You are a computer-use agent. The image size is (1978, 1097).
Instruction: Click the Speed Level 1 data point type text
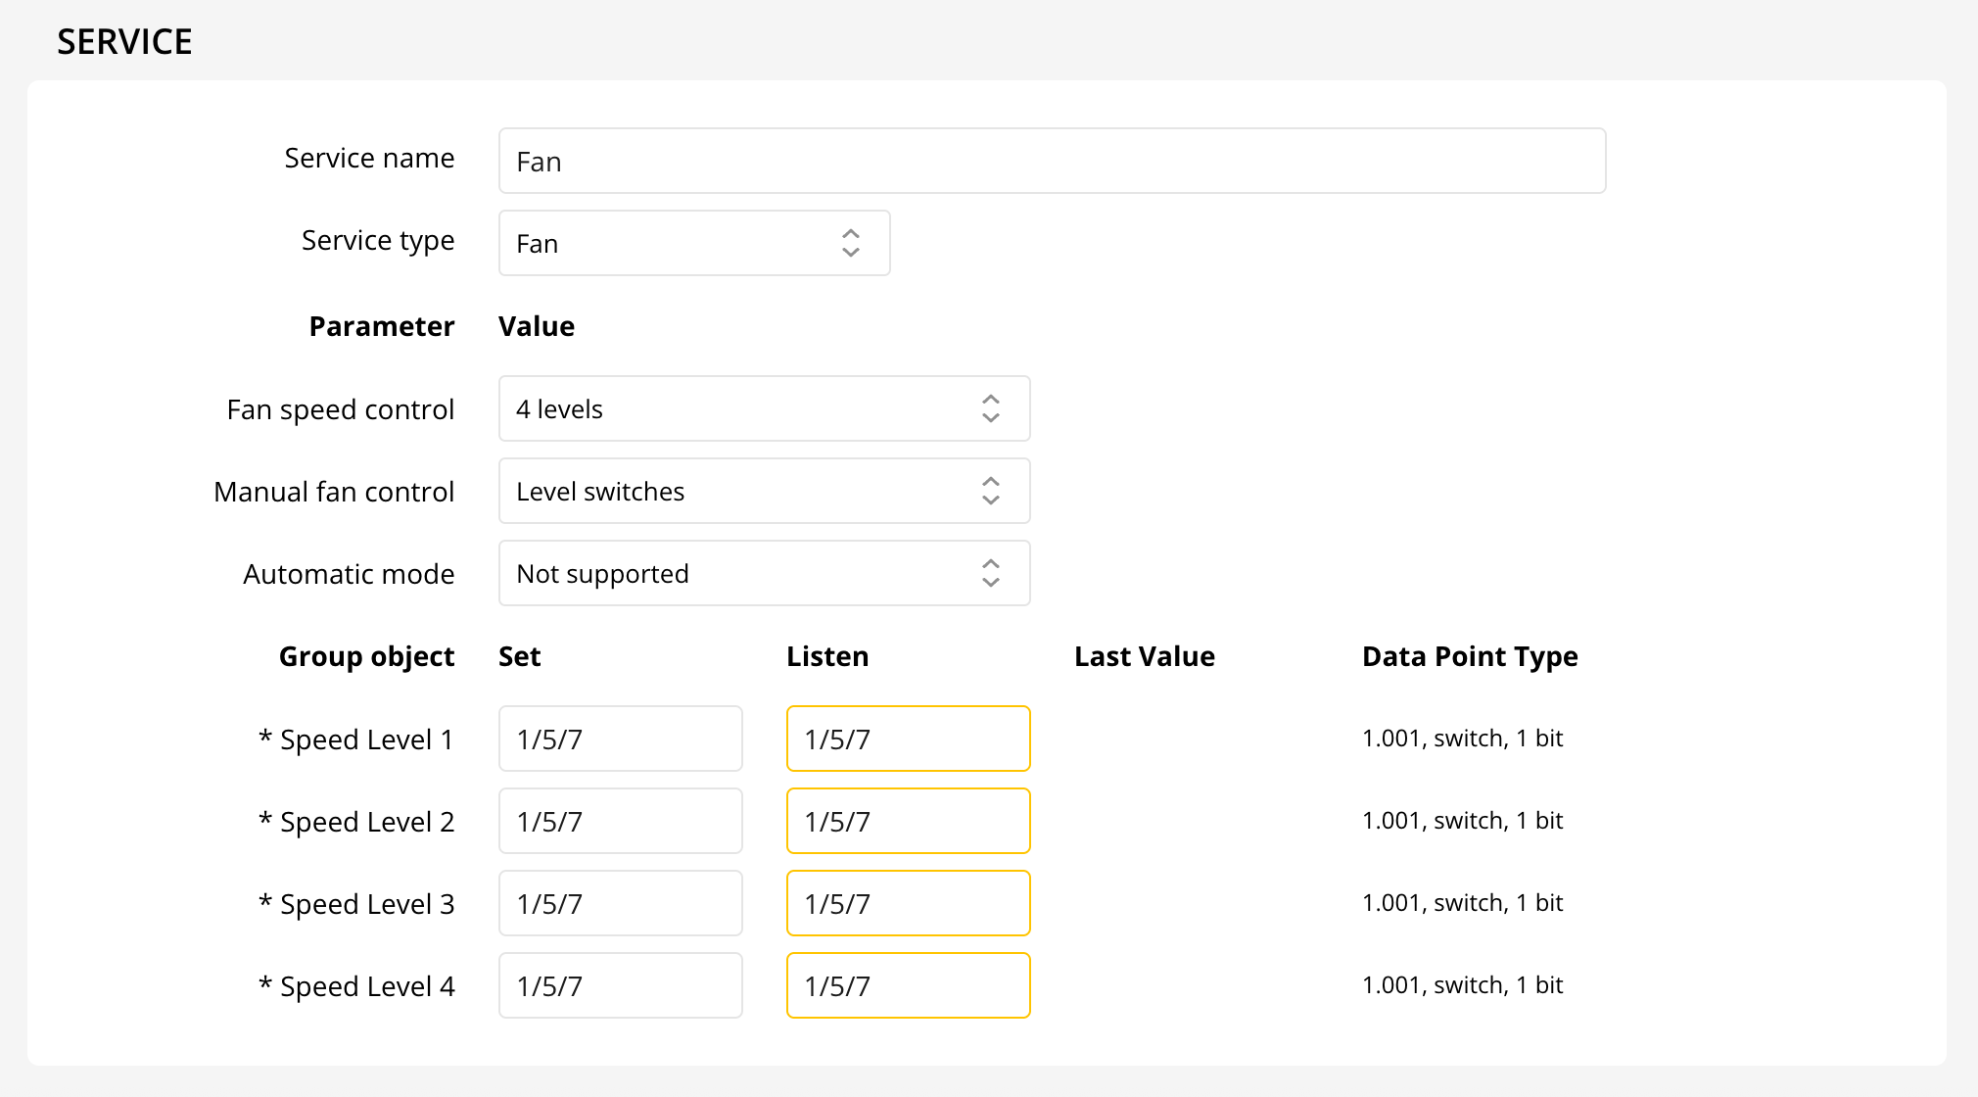(1461, 739)
